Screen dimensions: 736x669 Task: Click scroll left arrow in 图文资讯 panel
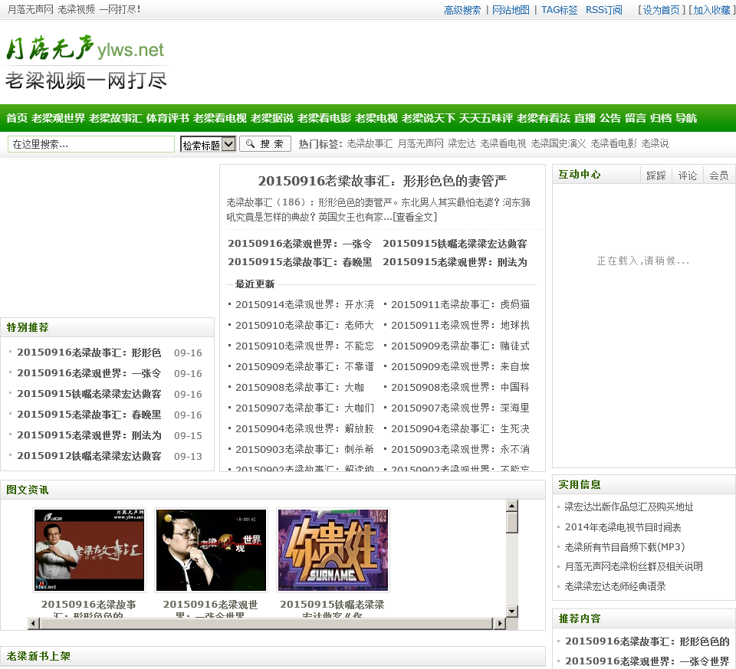click(x=33, y=624)
